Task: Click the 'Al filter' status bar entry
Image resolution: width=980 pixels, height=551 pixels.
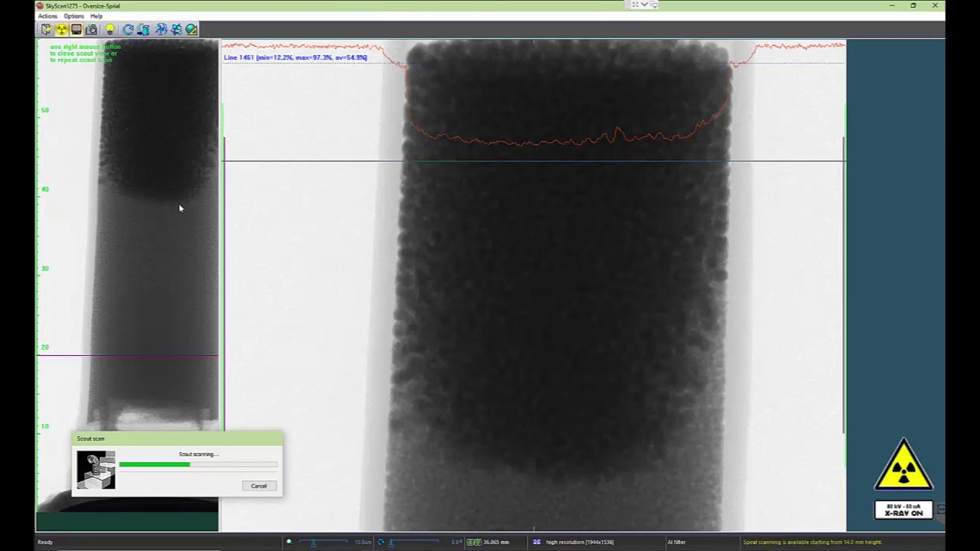Action: coord(676,542)
